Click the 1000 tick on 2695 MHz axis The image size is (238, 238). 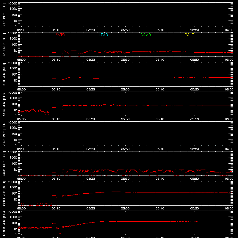[x=13, y=128]
